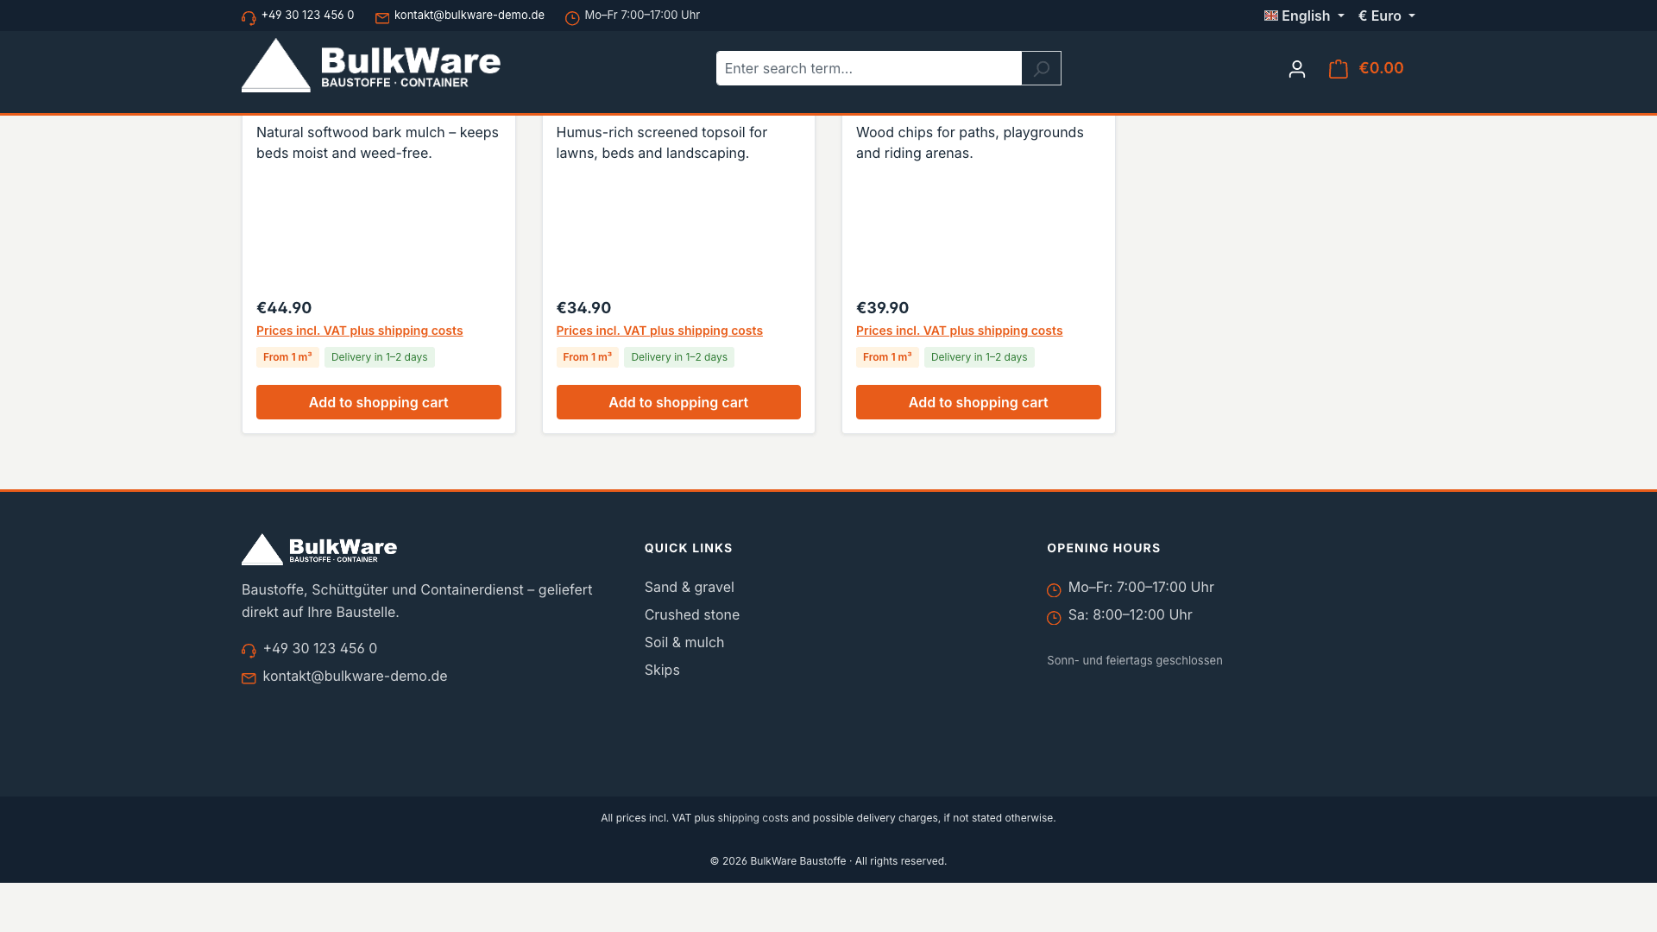
Task: Click the clock icon in top bar
Action: [572, 18]
